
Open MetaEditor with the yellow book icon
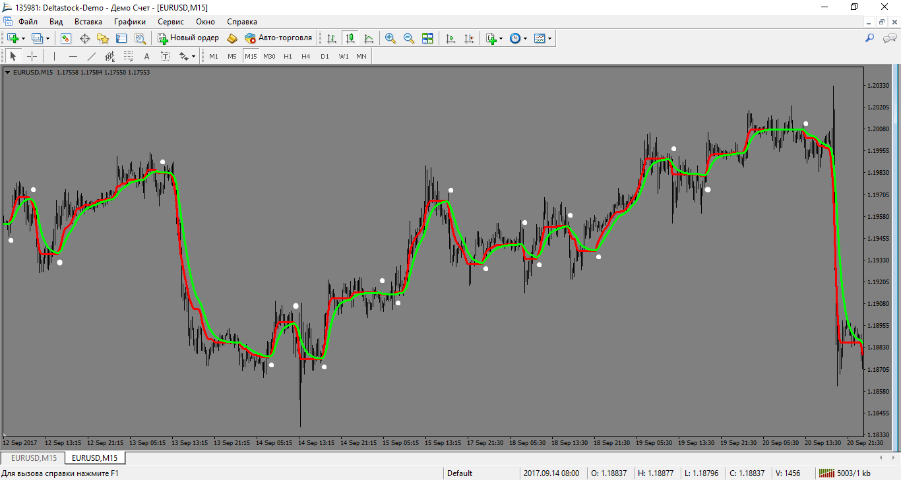point(232,38)
